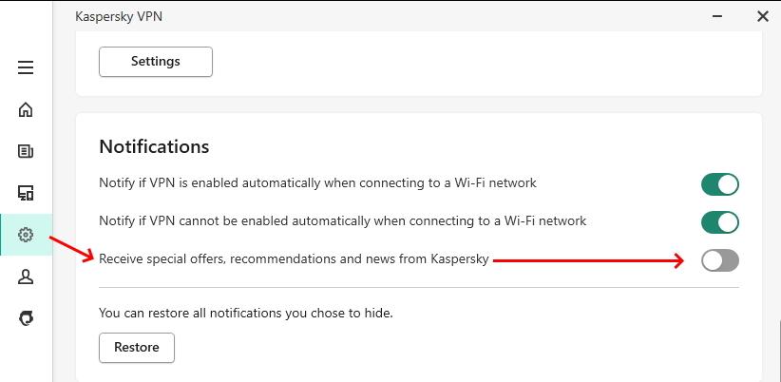Screen dimensions: 781x382
Task: Turn off VPN cannot be enabled notification
Action: (x=719, y=221)
